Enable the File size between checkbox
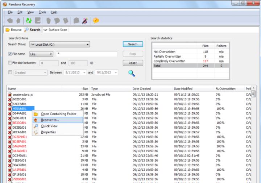The image size is (261, 183). point(10,63)
